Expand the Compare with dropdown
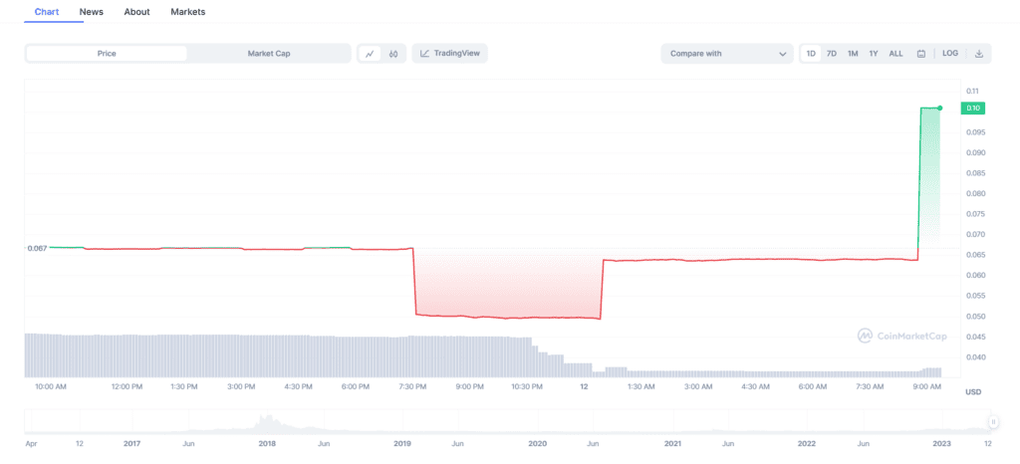The image size is (1020, 464). click(x=726, y=54)
